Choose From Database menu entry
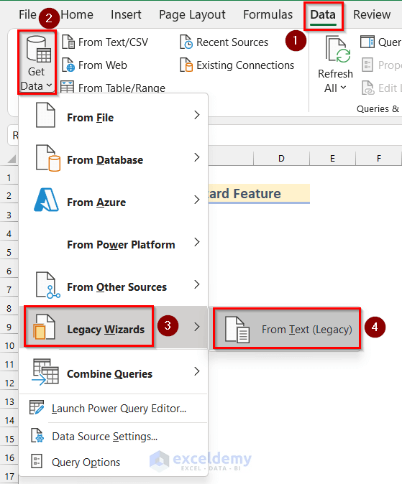Screen dimensions: 402x484 [113, 158]
